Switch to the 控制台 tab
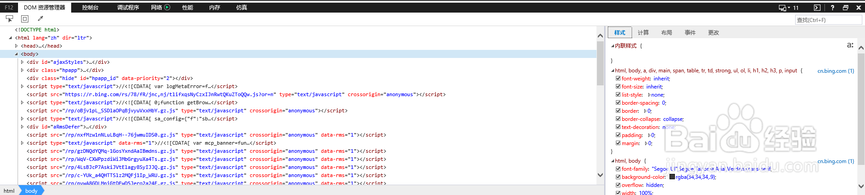Screen dimensions: 865x195 tap(90, 8)
